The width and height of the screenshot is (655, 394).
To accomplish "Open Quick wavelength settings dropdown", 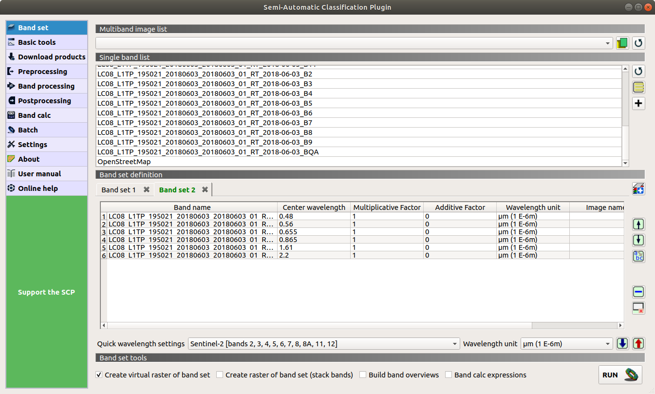I will [323, 344].
